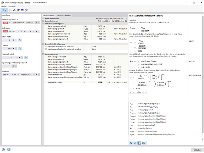Image resolution: width=204 pixels, height=153 pixels.
Task: Expand the Querschnittswerte section
Action: (43, 21)
